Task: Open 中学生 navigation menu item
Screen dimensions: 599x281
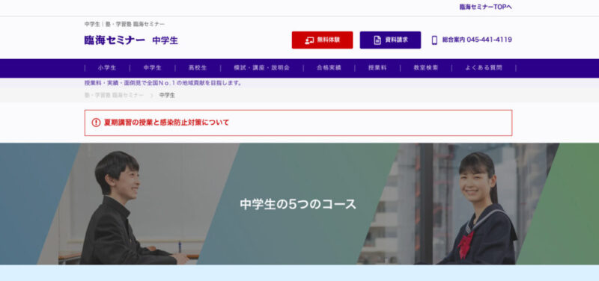Action: point(153,68)
